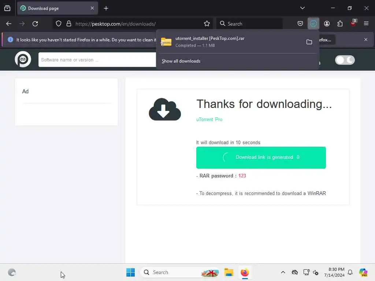Click the Firefox Search box

tap(249, 24)
